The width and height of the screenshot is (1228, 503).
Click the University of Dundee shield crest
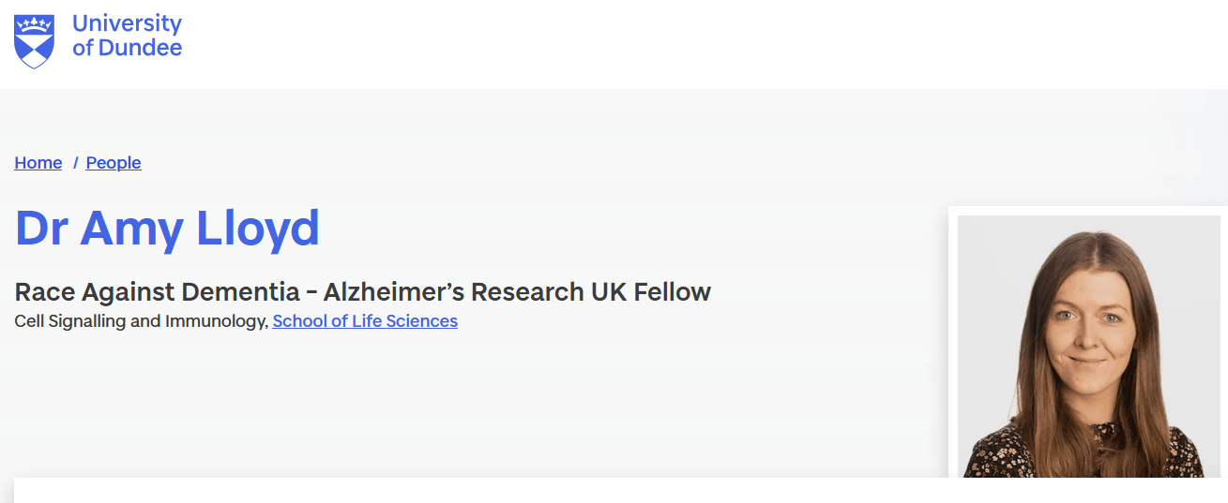34,42
